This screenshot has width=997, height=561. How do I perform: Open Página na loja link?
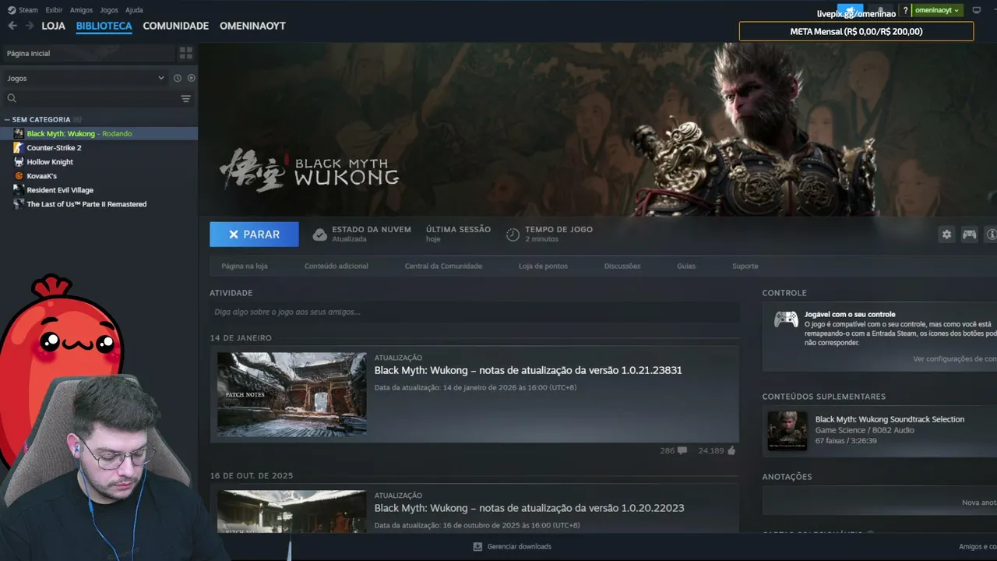click(245, 266)
